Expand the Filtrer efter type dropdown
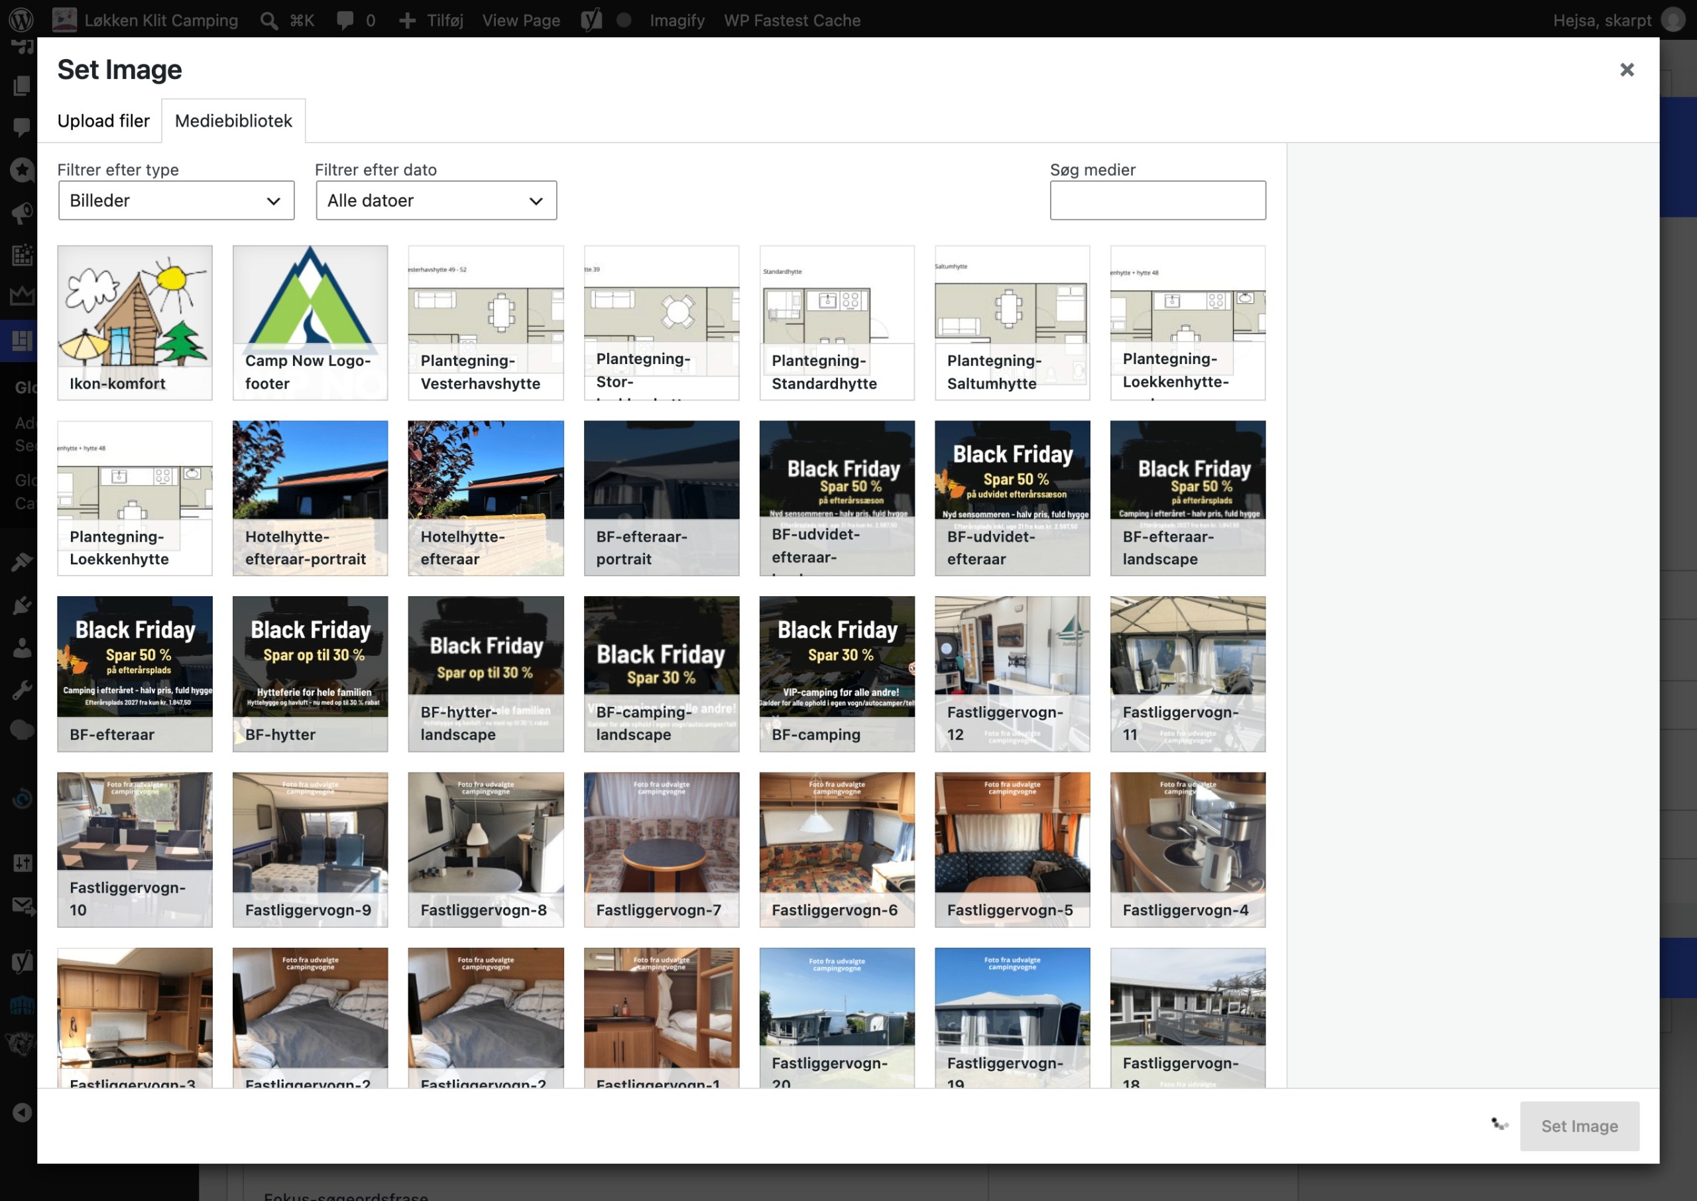This screenshot has height=1201, width=1697. 176,200
